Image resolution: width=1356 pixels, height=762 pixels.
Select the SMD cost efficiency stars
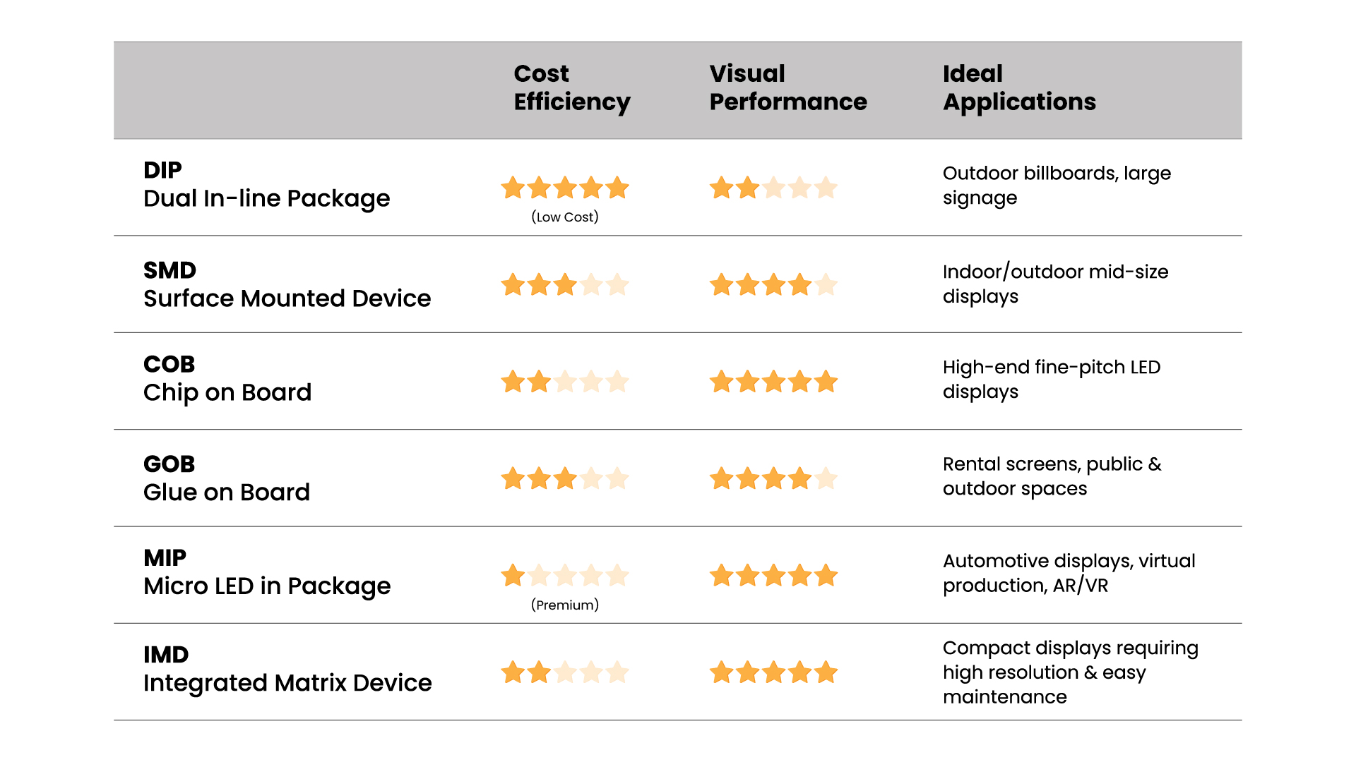[565, 285]
